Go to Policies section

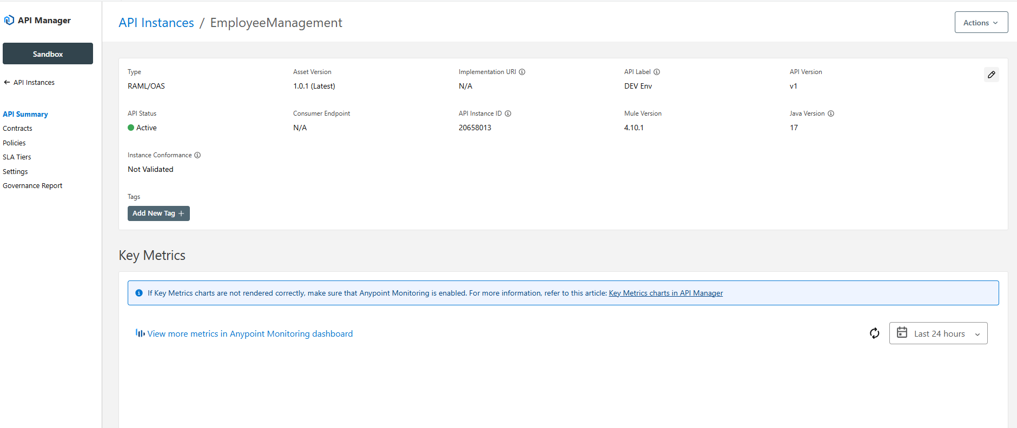pos(14,143)
